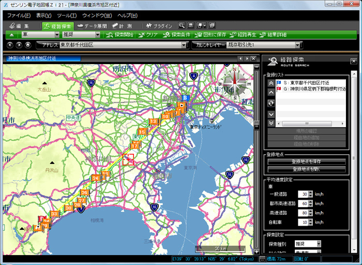
Task: Open the アドレス address dropdown
Action: pos(184,45)
